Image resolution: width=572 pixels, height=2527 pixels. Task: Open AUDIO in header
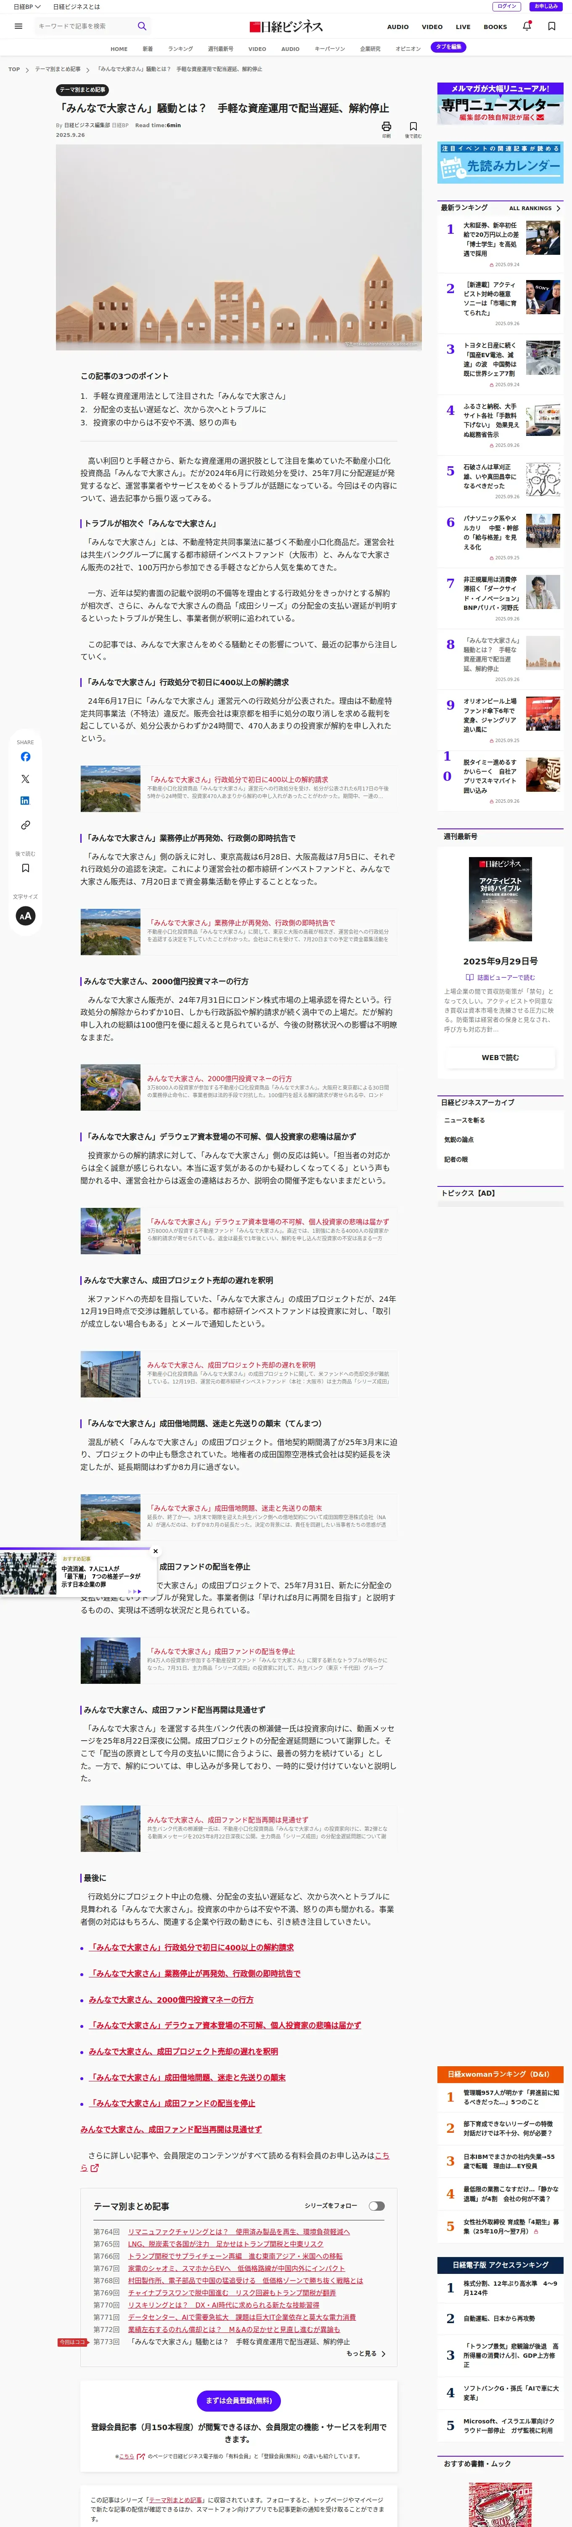pos(397,27)
